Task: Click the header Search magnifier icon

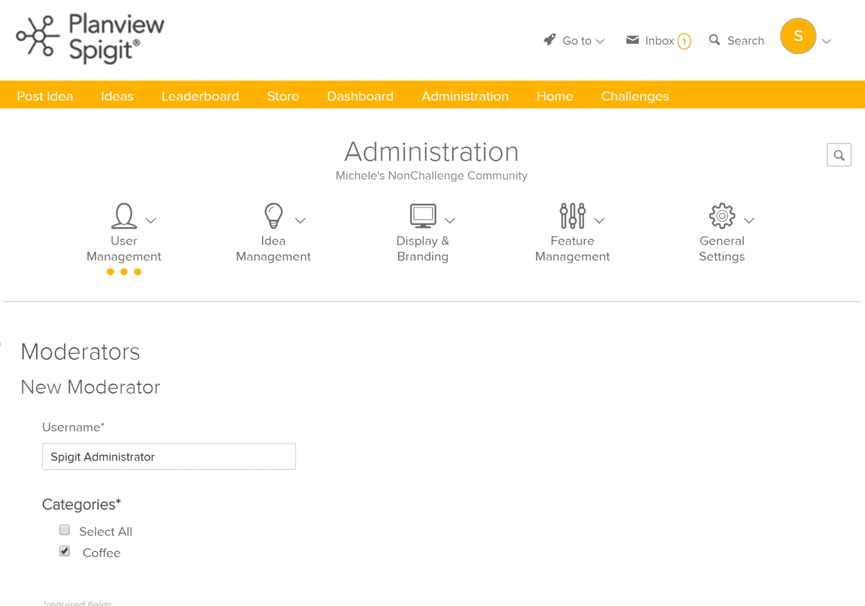Action: click(714, 40)
